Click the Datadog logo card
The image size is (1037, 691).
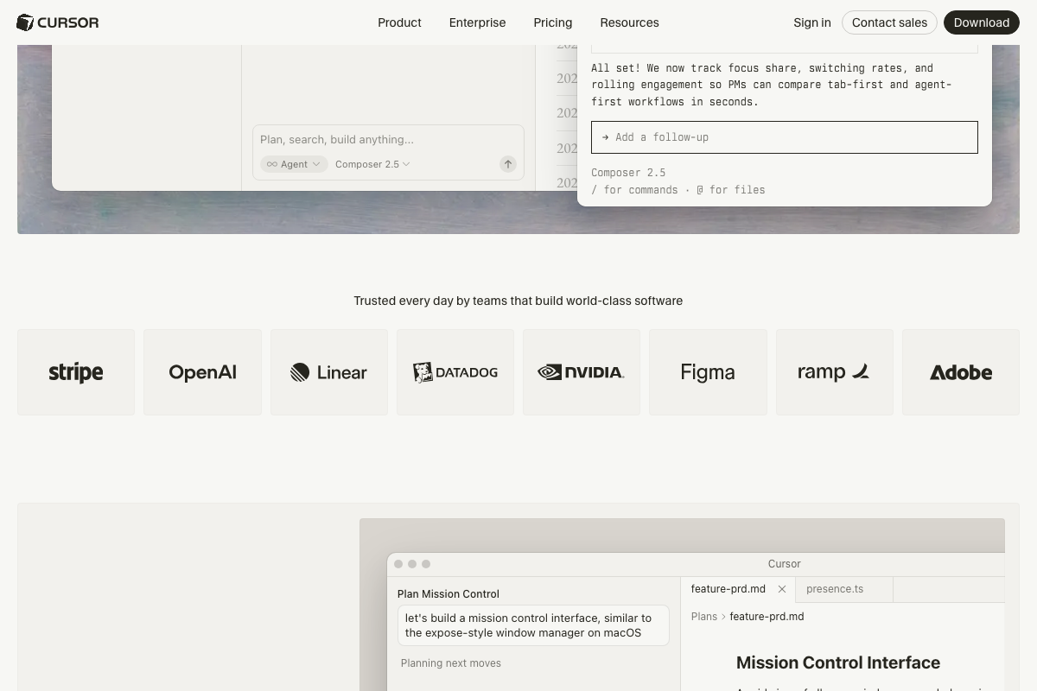[x=455, y=372]
